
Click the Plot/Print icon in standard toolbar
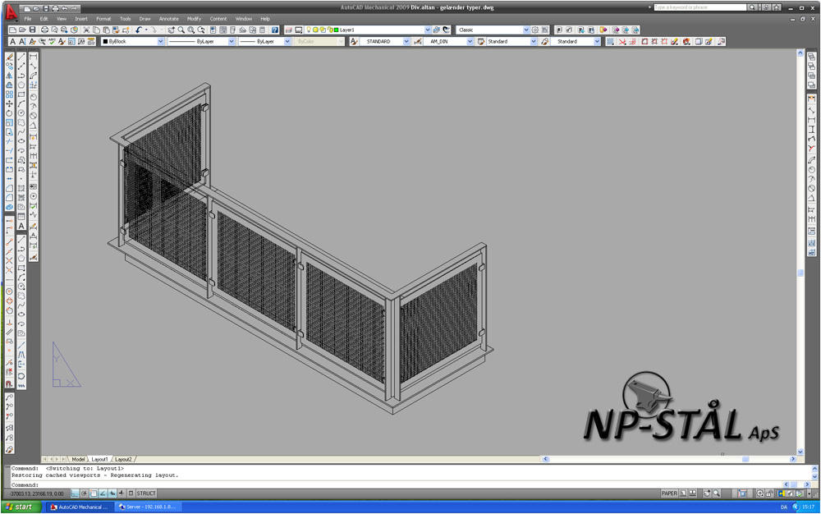click(44, 30)
